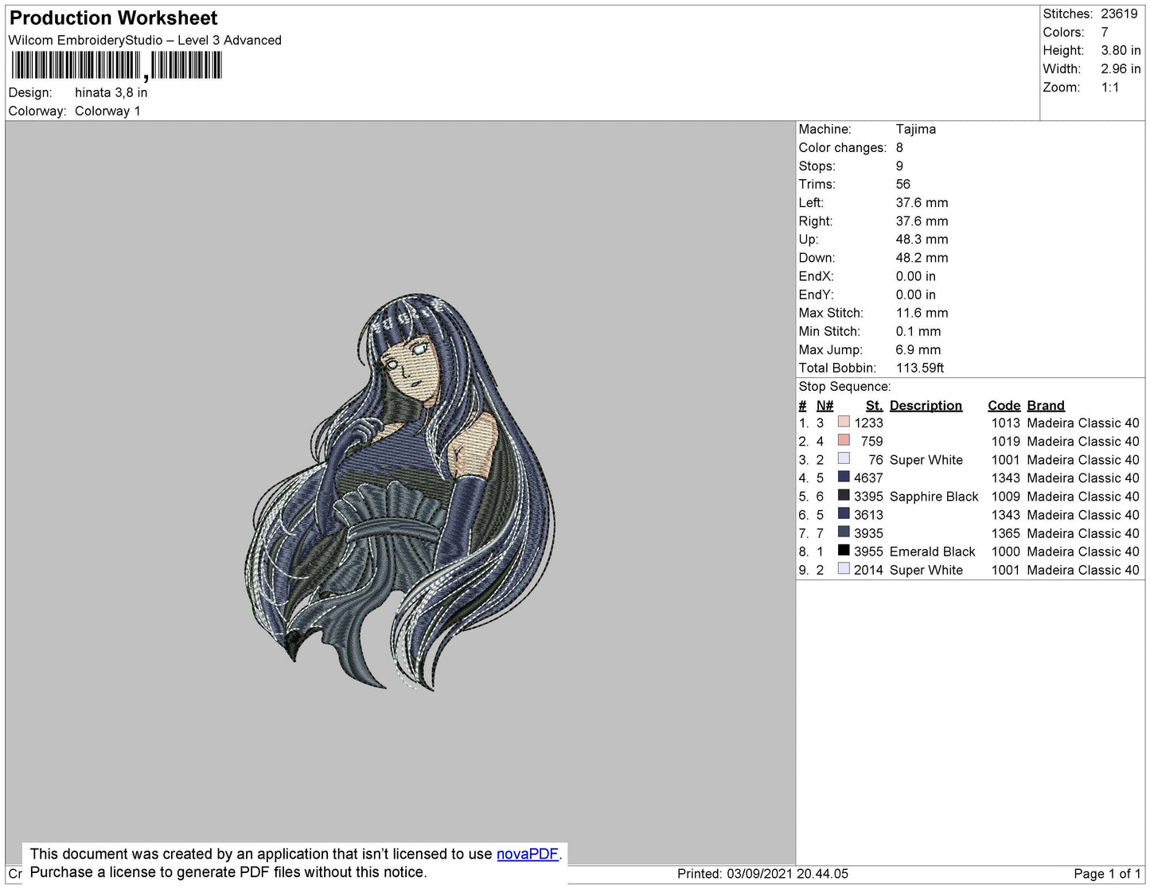
Task: Click the 3935 gray-blue color swatch
Action: [844, 532]
